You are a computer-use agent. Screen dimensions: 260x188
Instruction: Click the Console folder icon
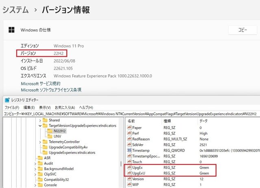pos(40,185)
